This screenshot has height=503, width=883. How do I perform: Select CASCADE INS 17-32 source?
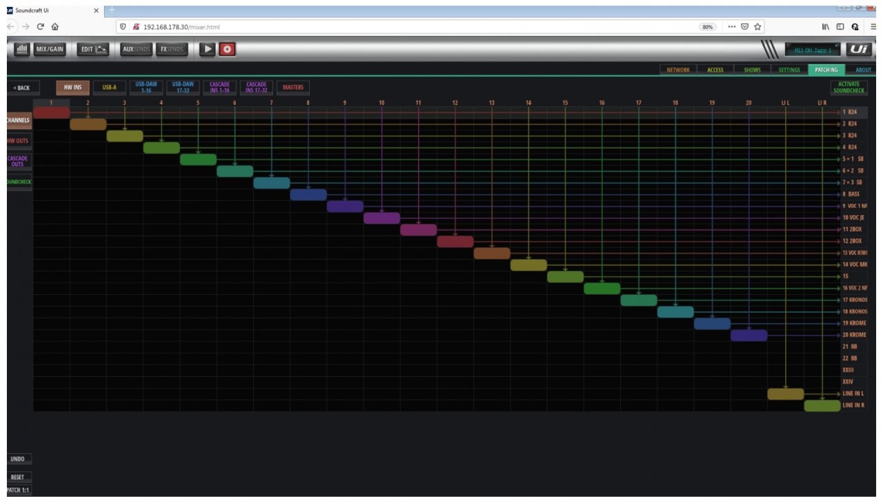[x=257, y=88]
